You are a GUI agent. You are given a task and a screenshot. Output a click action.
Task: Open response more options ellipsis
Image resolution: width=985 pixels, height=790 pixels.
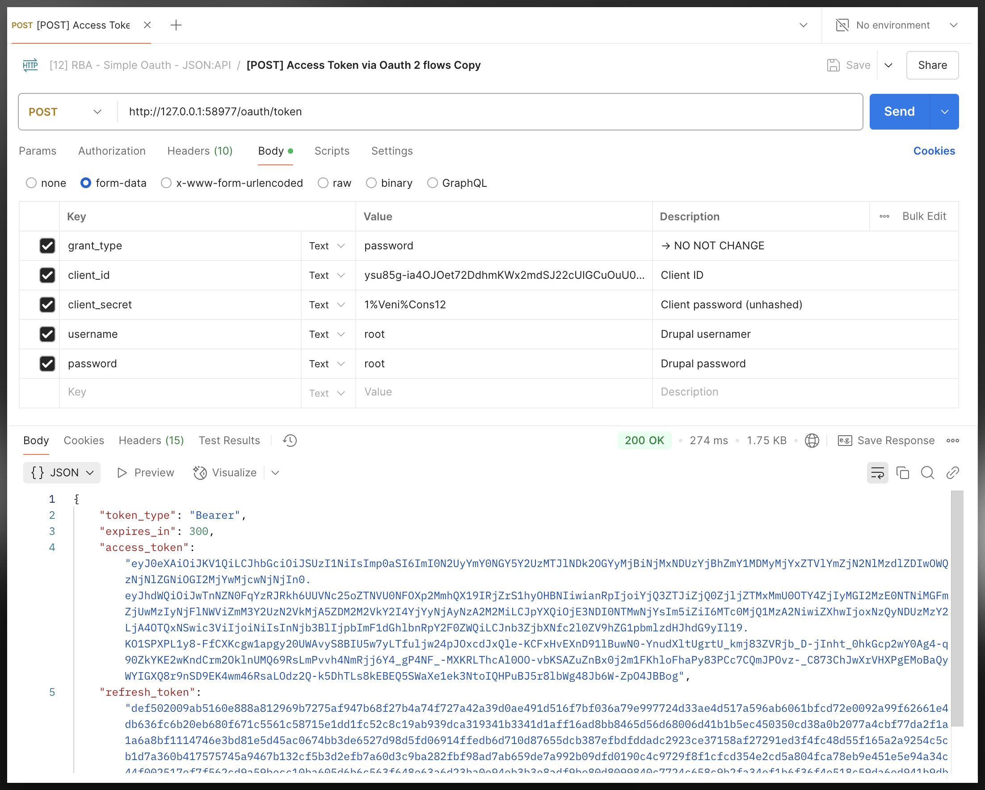pyautogui.click(x=952, y=441)
